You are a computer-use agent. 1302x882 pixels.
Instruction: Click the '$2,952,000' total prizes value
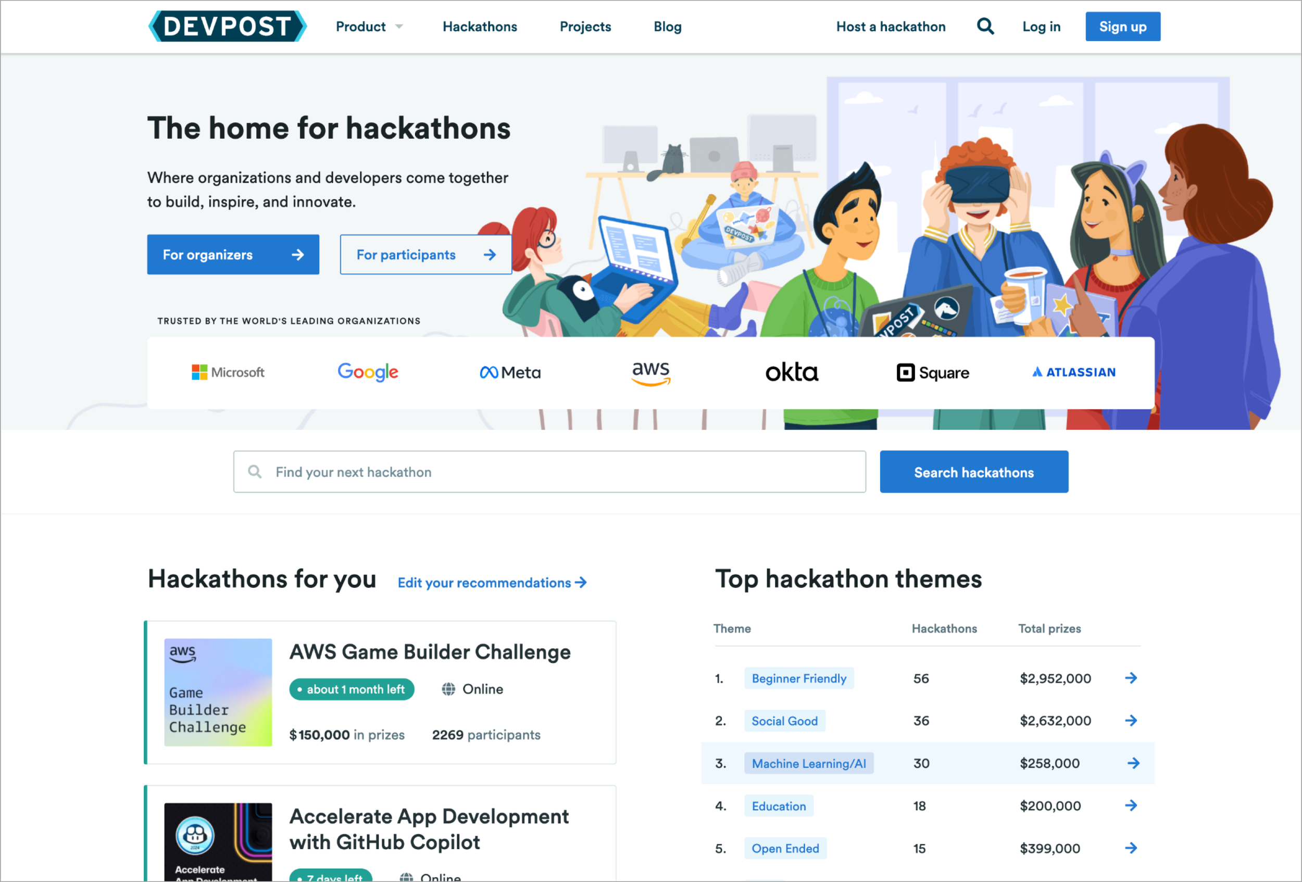1056,679
